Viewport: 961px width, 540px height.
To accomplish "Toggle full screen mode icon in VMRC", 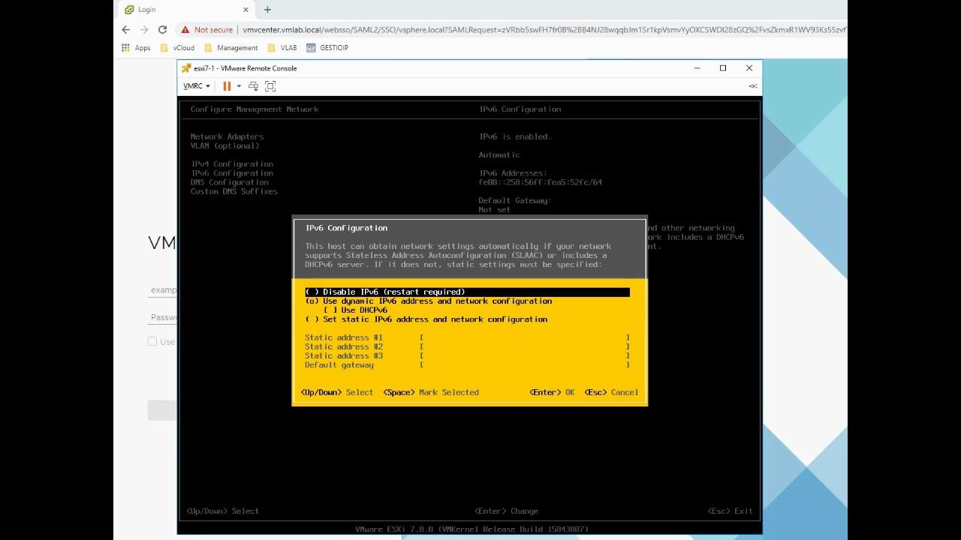I will pos(270,86).
